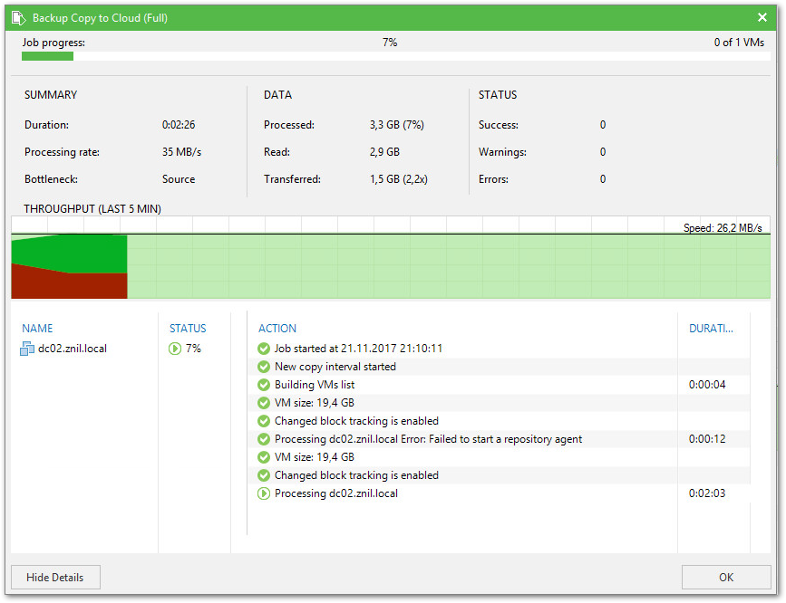
Task: Select the Changed block tracking is enabled entry
Action: 356,421
